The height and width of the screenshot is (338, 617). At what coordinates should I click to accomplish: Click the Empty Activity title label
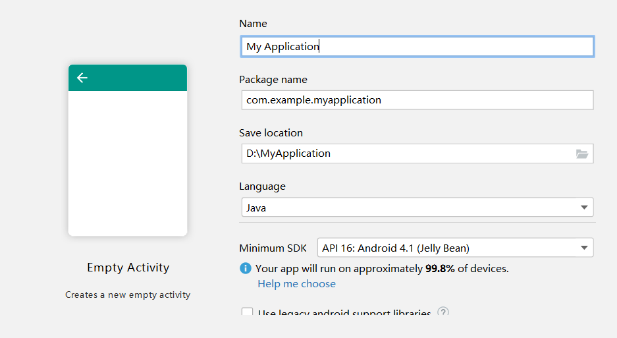click(x=128, y=268)
